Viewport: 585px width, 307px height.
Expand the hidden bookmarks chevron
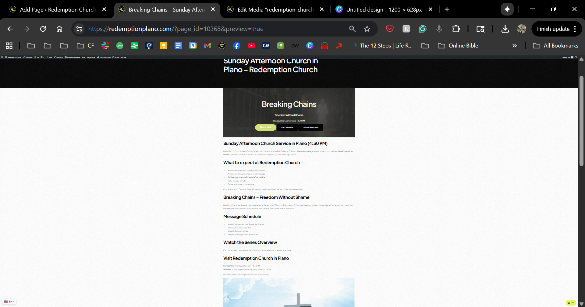(514, 46)
